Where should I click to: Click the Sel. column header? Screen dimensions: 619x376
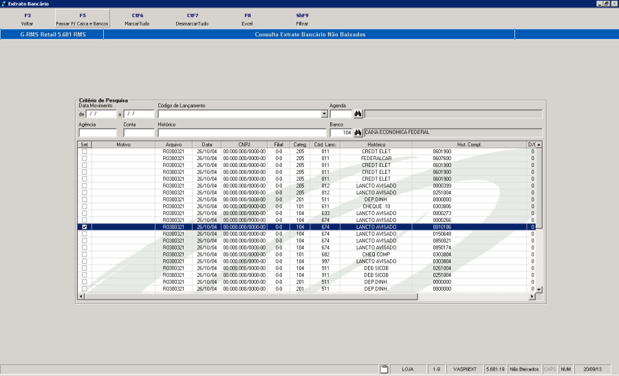click(85, 145)
